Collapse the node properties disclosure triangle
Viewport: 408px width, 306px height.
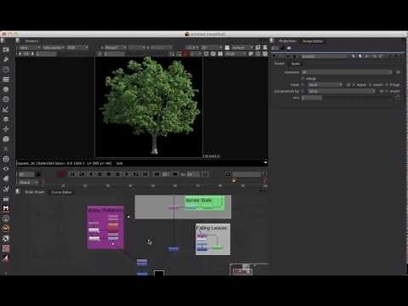(x=274, y=56)
